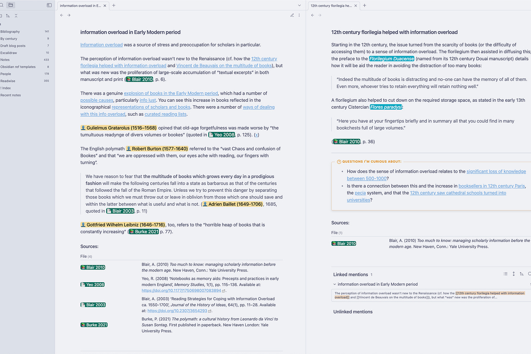This screenshot has width=531, height=354.
Task: Follow the 'pecia' link
Action: (x=360, y=193)
